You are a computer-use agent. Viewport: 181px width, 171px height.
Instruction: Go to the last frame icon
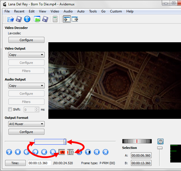(105, 152)
